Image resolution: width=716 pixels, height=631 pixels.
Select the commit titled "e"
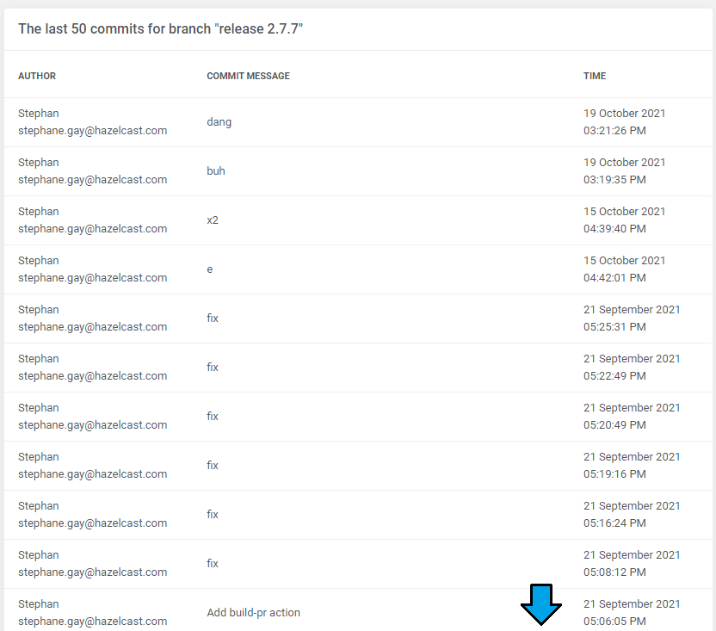click(x=210, y=269)
